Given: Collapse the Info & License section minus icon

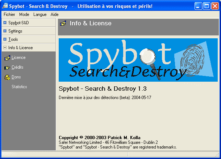Looking at the screenshot, I should (x=5, y=48).
